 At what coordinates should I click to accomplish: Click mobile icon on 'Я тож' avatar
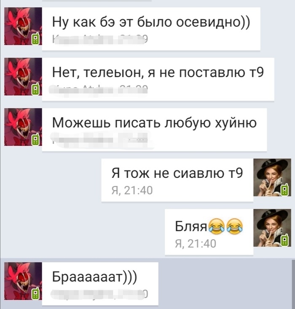pyautogui.click(x=285, y=190)
